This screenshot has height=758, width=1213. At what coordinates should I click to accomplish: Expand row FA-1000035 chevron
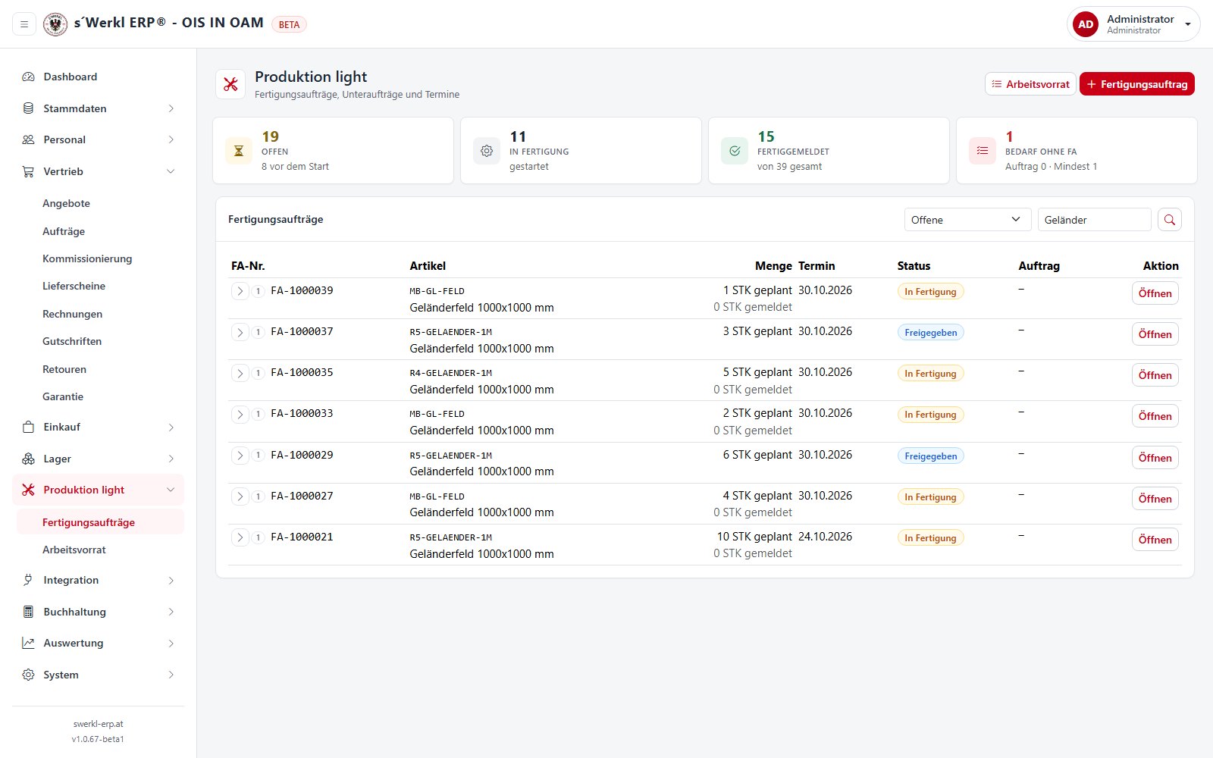click(240, 373)
